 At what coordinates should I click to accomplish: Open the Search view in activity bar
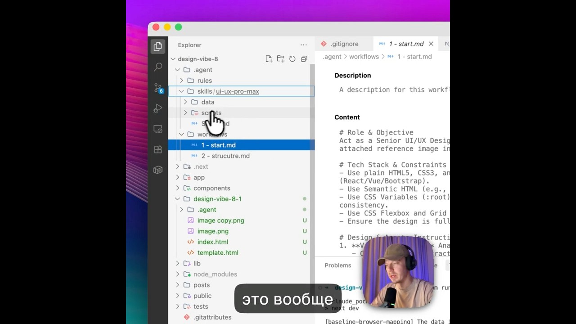coord(158,67)
